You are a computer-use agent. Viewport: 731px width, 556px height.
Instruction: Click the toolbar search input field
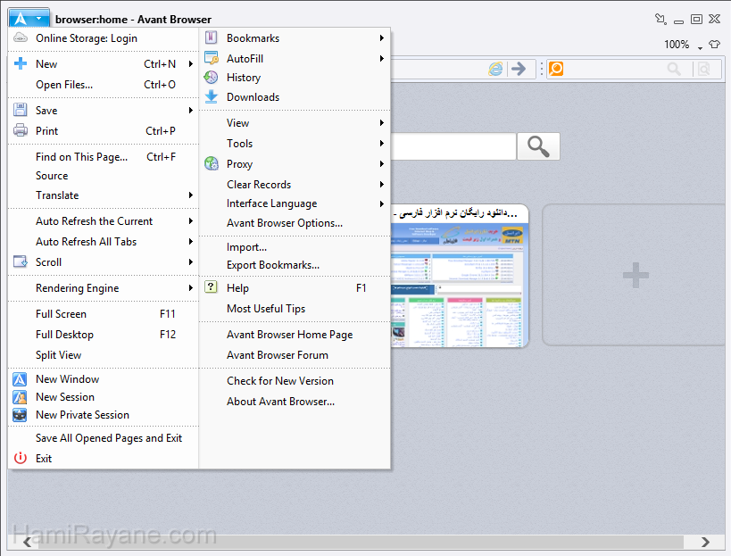[x=614, y=69]
